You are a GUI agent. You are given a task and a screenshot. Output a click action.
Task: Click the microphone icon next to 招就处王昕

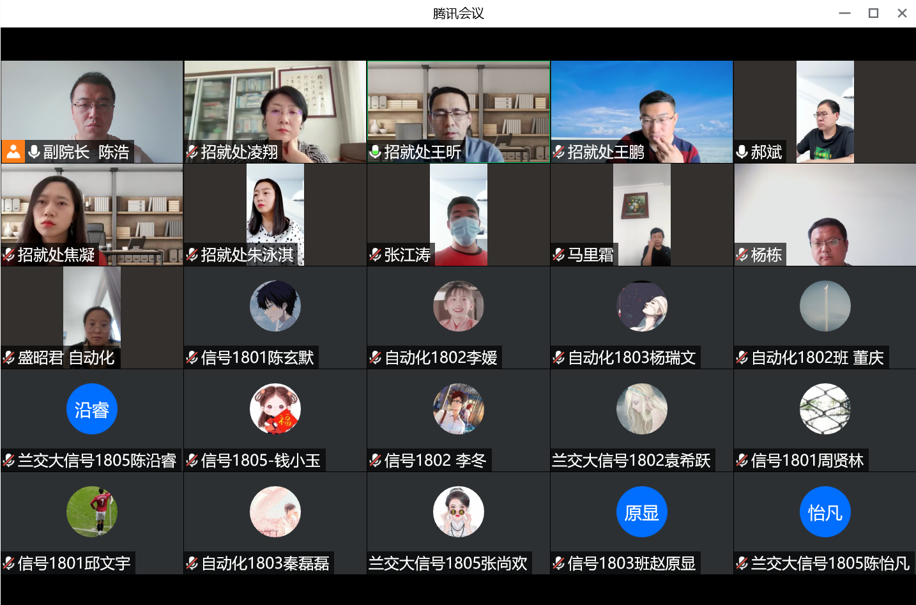(376, 151)
